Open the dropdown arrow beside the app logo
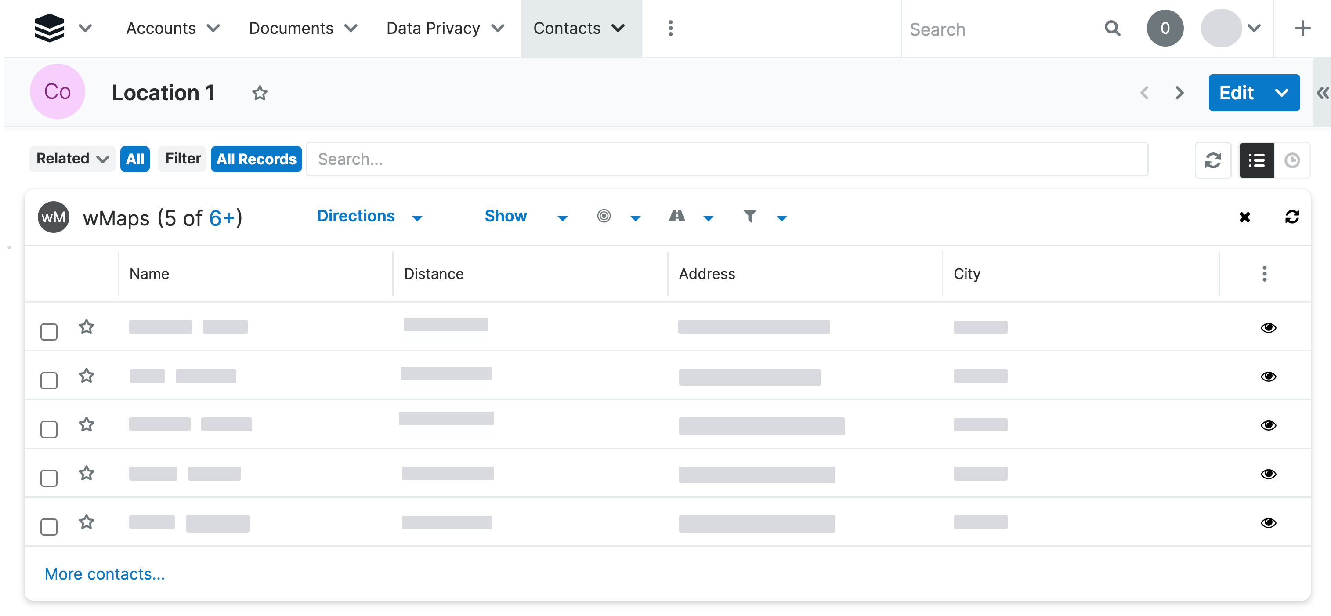1331x616 pixels. 85,28
